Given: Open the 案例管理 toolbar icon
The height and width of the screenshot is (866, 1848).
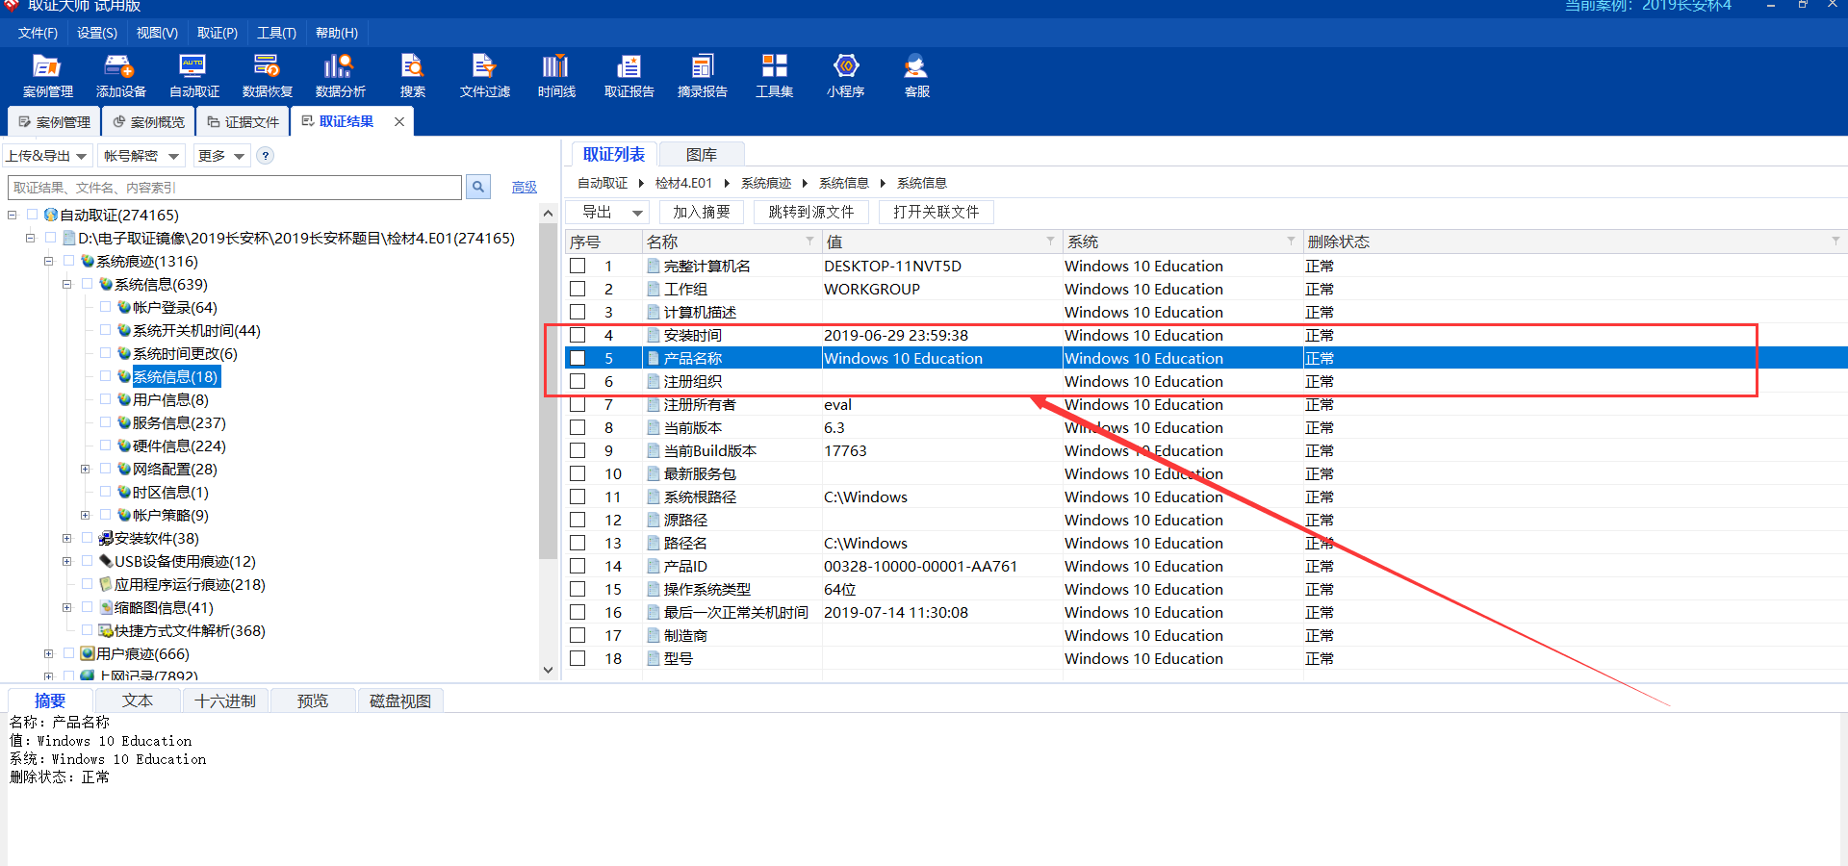Looking at the screenshot, I should click(x=46, y=75).
